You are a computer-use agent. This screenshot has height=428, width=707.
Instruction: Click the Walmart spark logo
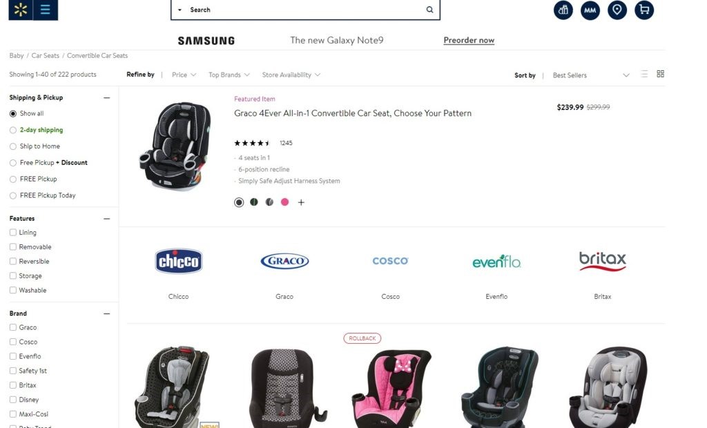[x=21, y=10]
